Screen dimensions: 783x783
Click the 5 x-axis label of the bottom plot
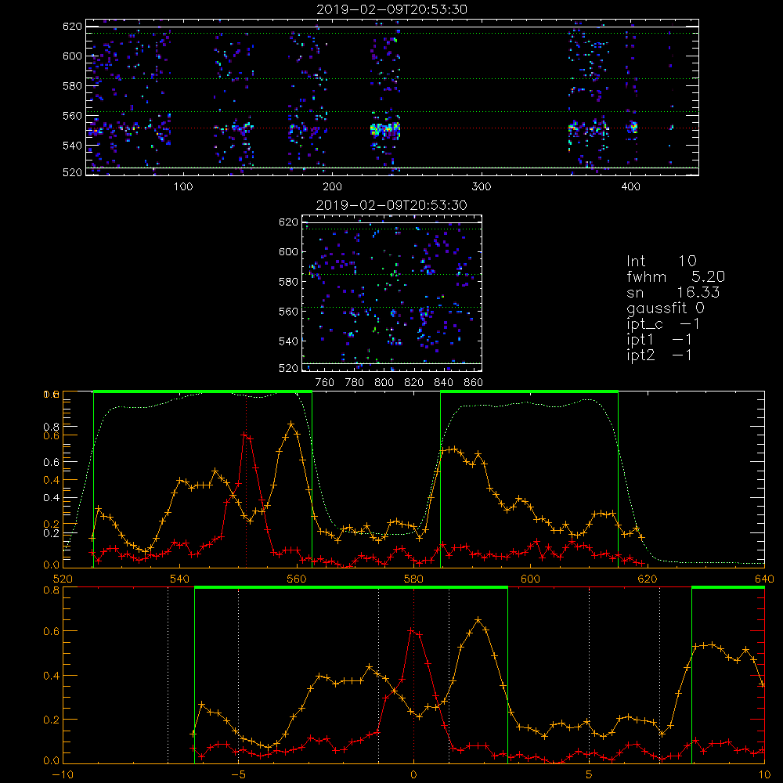[590, 775]
